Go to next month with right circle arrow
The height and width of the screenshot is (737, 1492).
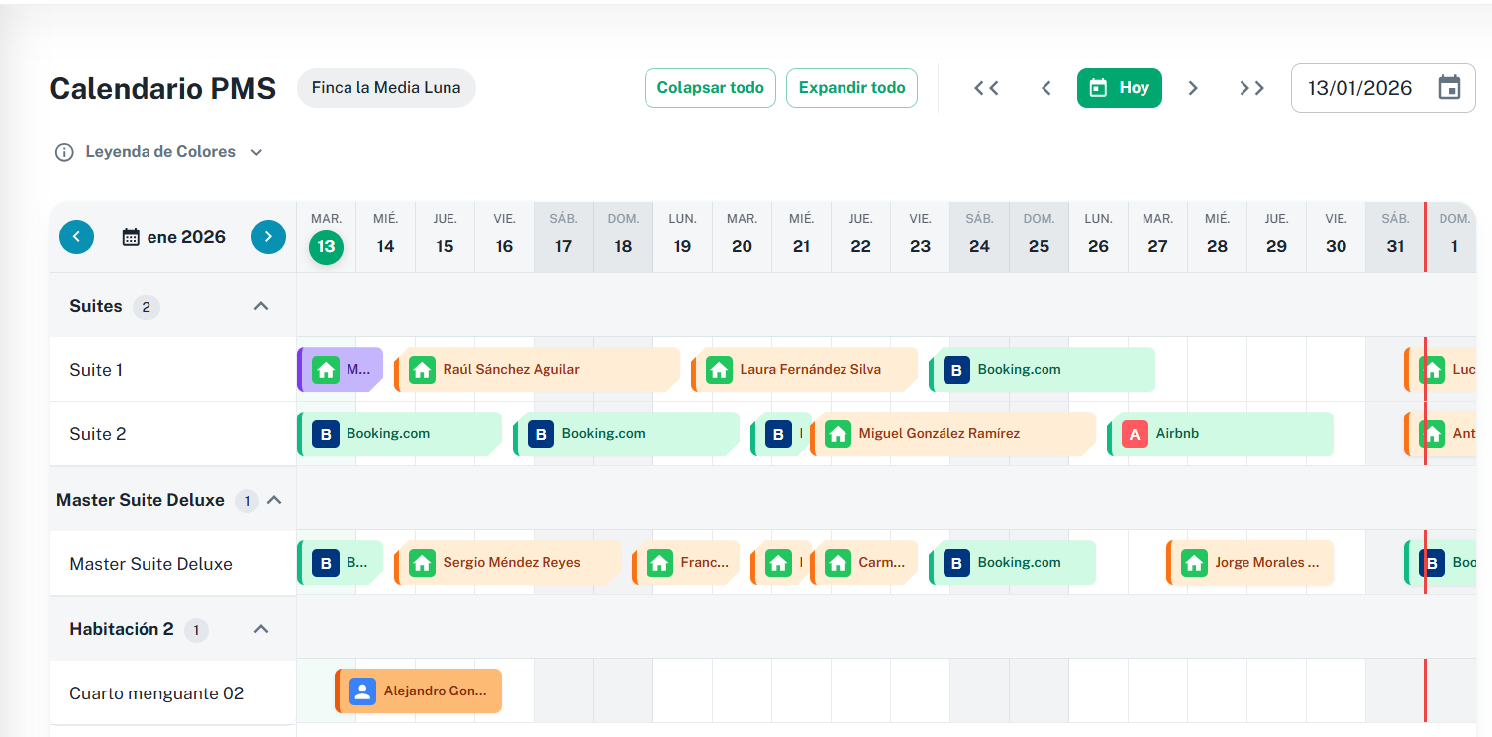(x=268, y=237)
